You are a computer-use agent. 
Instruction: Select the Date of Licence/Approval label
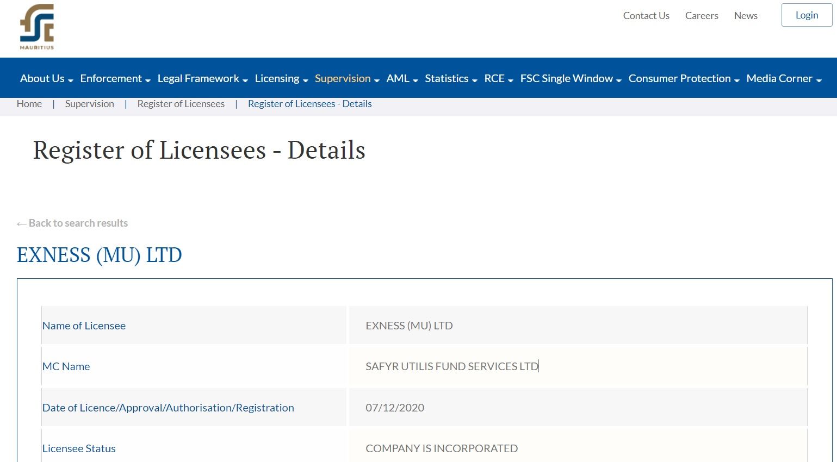tap(168, 408)
